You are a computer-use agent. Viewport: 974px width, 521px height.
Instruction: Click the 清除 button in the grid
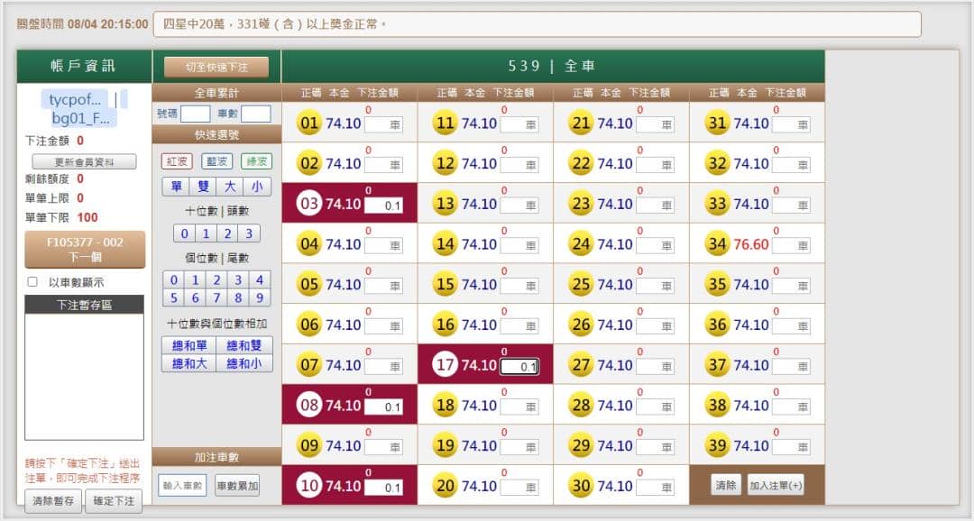(x=725, y=485)
